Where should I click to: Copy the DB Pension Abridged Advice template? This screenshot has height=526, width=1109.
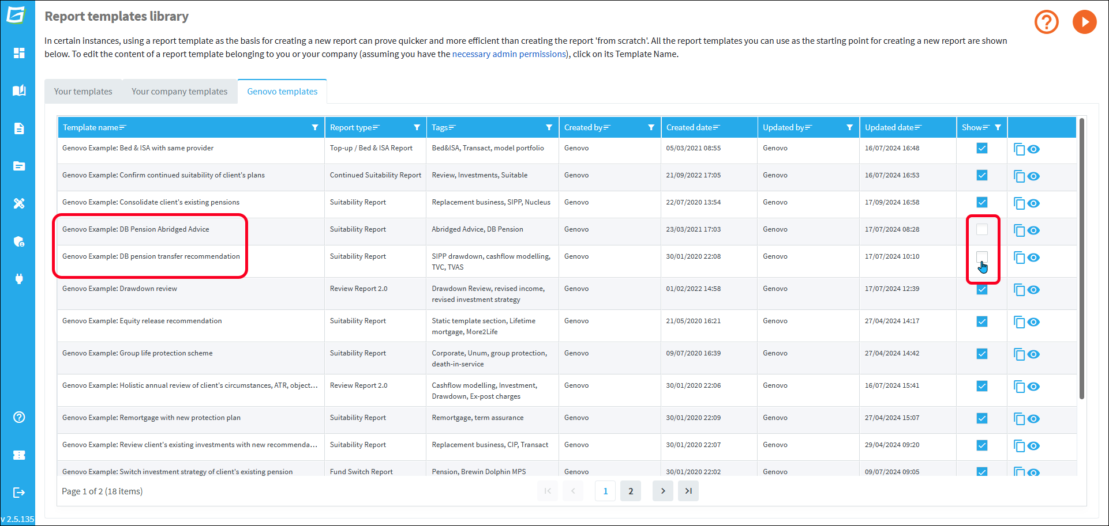(1019, 230)
